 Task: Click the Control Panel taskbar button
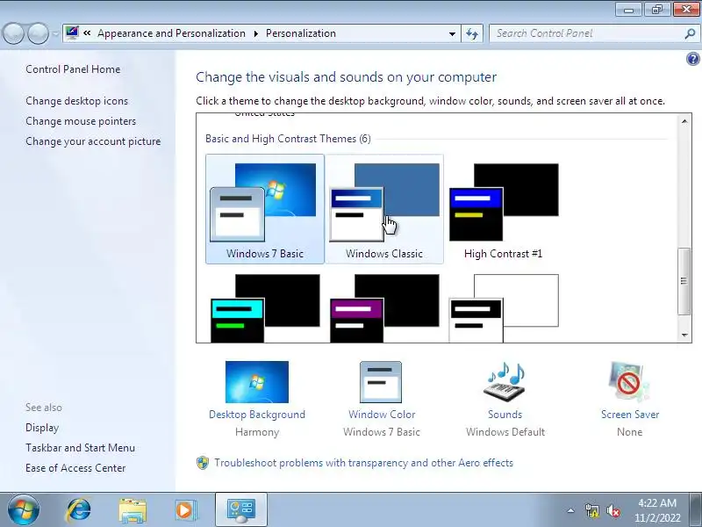240,510
